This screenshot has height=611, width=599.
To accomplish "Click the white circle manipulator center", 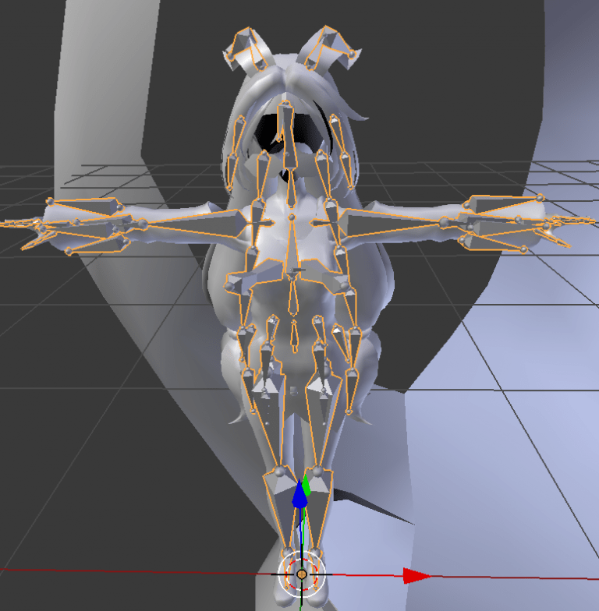I will 301,574.
